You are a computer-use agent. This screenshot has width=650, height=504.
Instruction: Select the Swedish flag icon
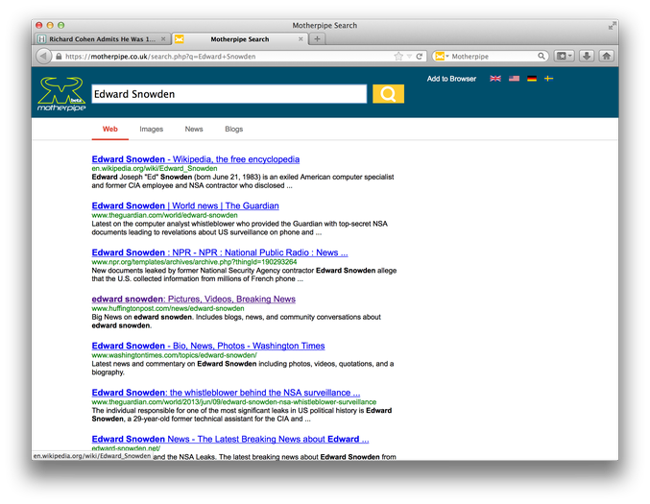(x=549, y=79)
